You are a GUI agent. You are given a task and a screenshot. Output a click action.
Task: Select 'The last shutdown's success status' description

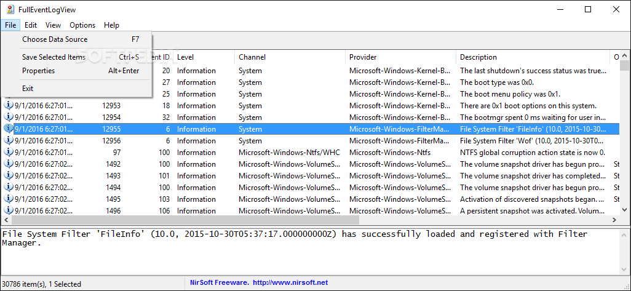pos(533,71)
